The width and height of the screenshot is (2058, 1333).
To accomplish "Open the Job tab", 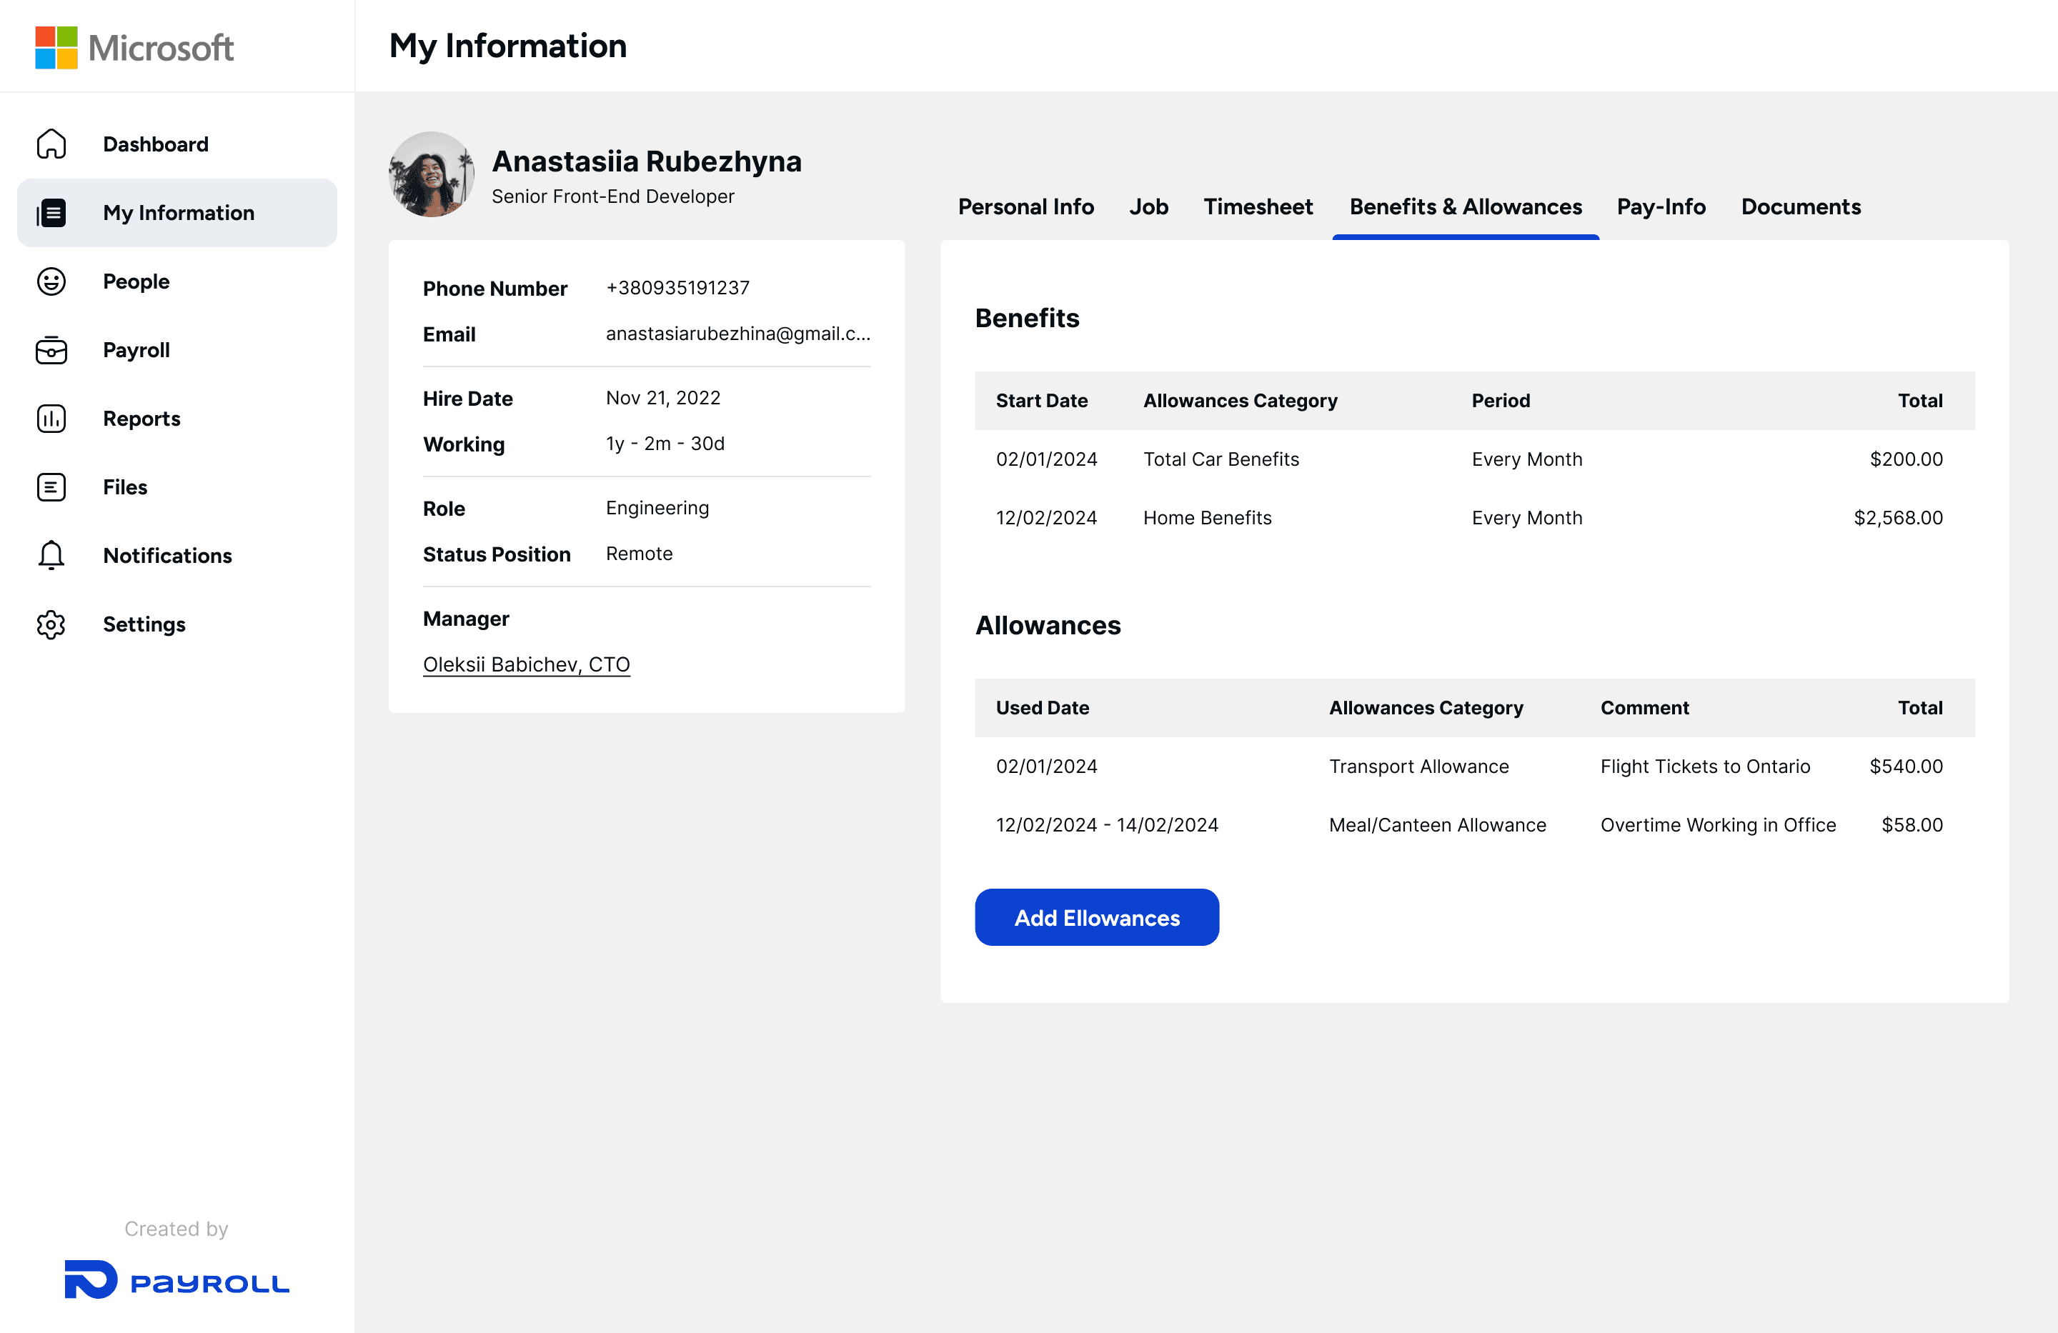I will (x=1148, y=207).
